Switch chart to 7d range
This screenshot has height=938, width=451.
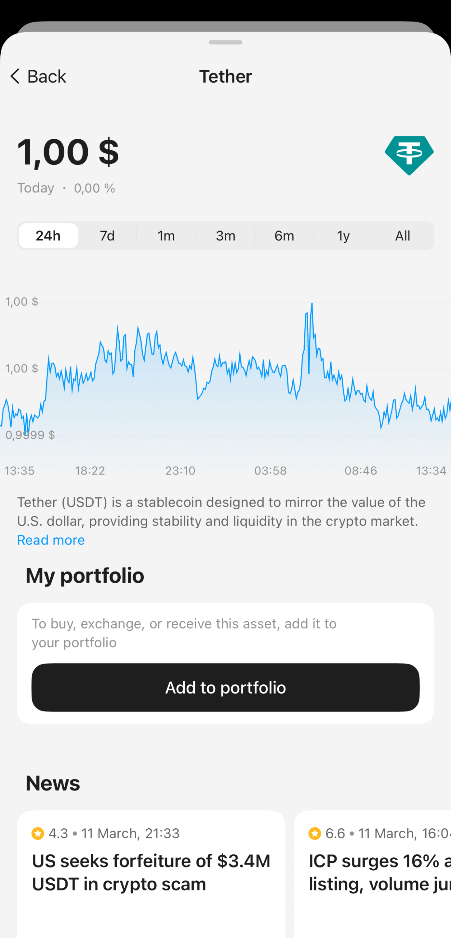point(107,236)
